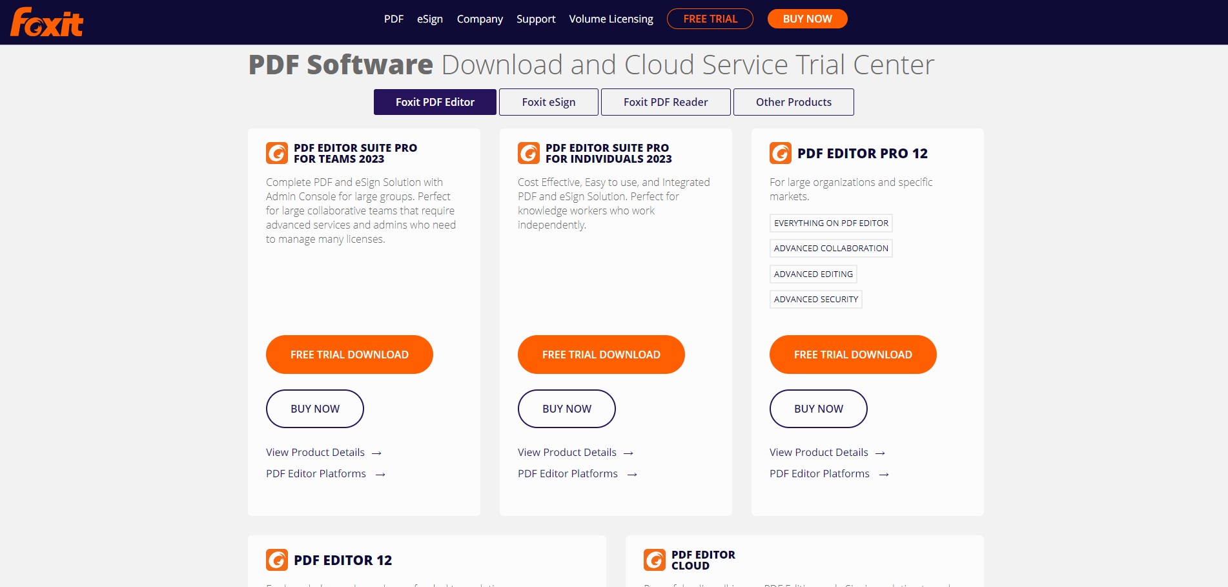Click BUY NOW for PDF Editor Pro 12

[x=819, y=409]
